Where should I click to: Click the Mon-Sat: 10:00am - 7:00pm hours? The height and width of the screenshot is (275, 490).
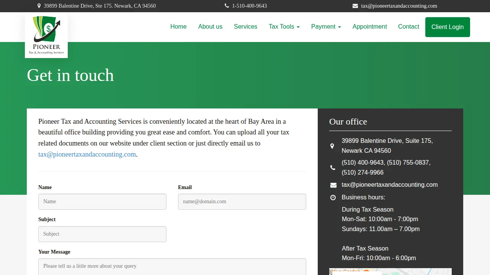pos(380,219)
